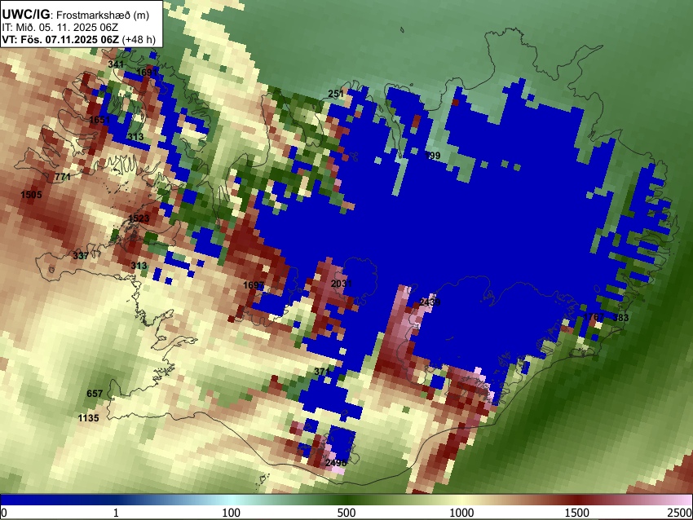The width and height of the screenshot is (693, 520).
Task: Click the 337 value label
Action: (81, 256)
